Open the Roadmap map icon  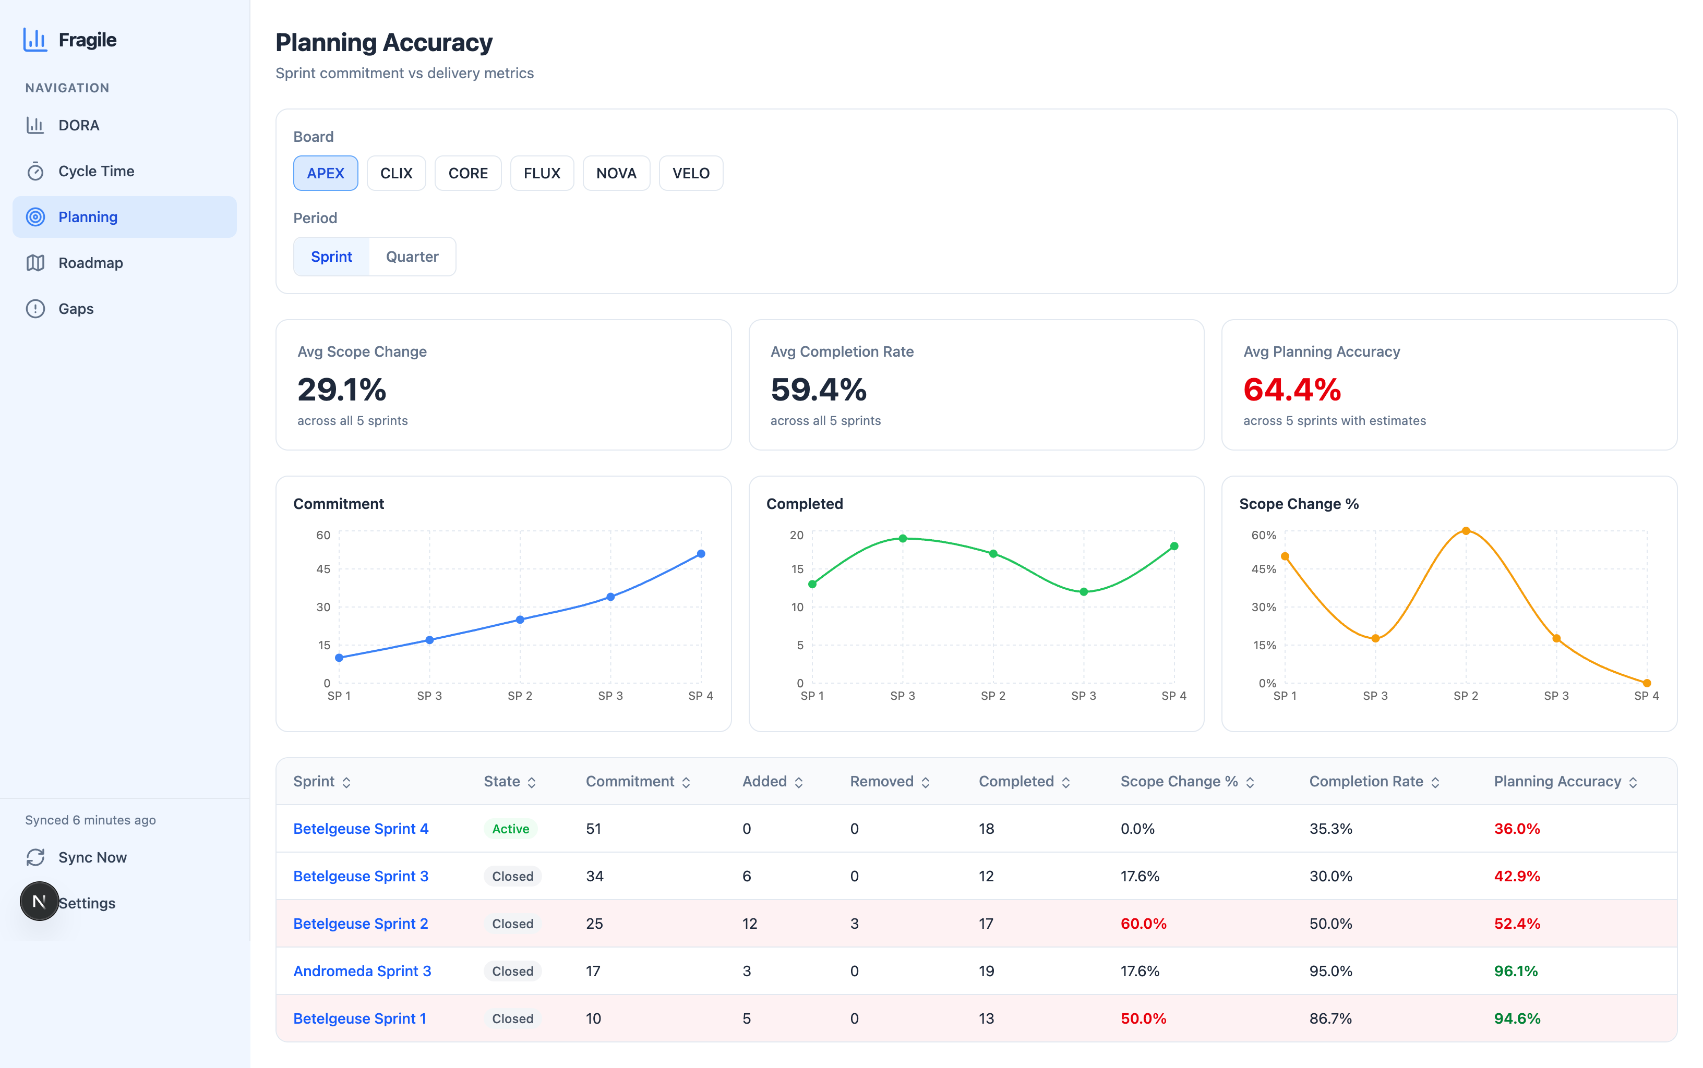(x=35, y=262)
